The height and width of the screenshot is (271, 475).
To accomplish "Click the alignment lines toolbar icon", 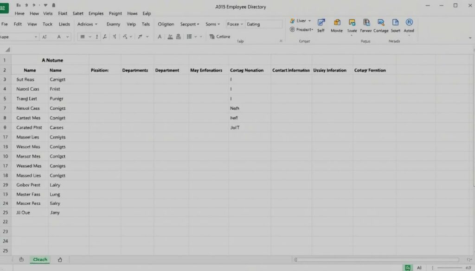I will (x=83, y=37).
